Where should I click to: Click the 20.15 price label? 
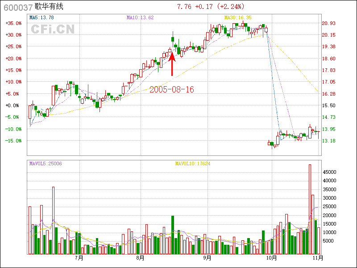pyautogui.click(x=329, y=35)
